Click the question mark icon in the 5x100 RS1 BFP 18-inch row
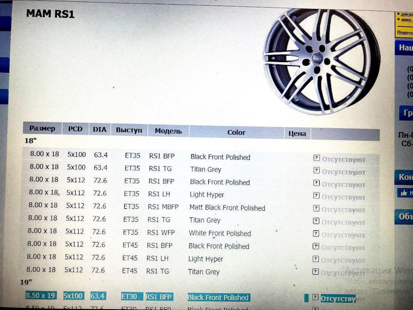 tap(316, 158)
